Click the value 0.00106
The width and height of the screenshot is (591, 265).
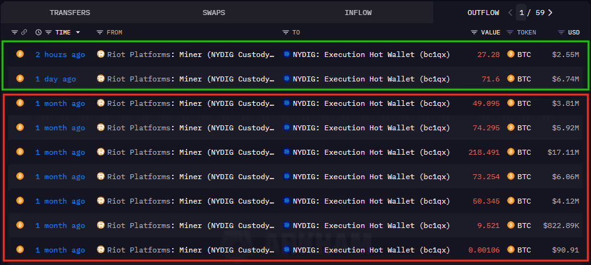(484, 250)
